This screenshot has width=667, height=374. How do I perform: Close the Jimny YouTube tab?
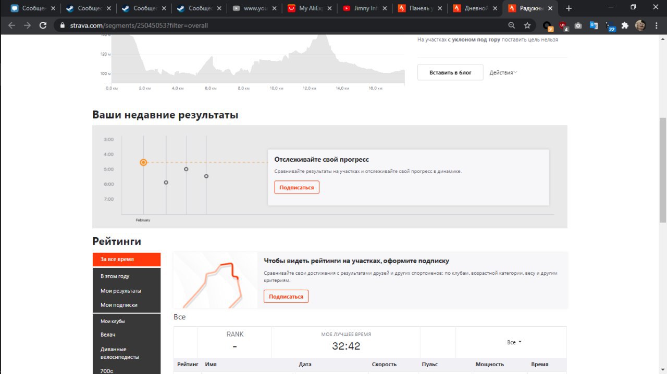(x=385, y=8)
